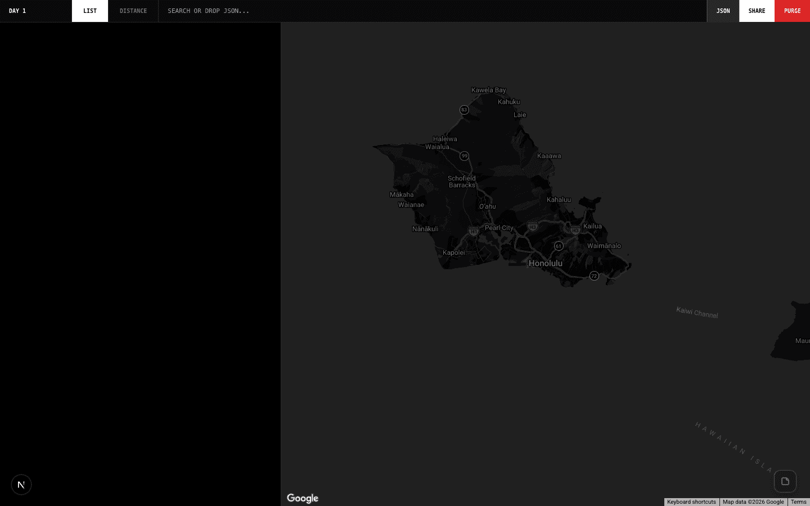Open the Terms link at bottom right
Screen dimensions: 810x506
pyautogui.click(x=798, y=502)
